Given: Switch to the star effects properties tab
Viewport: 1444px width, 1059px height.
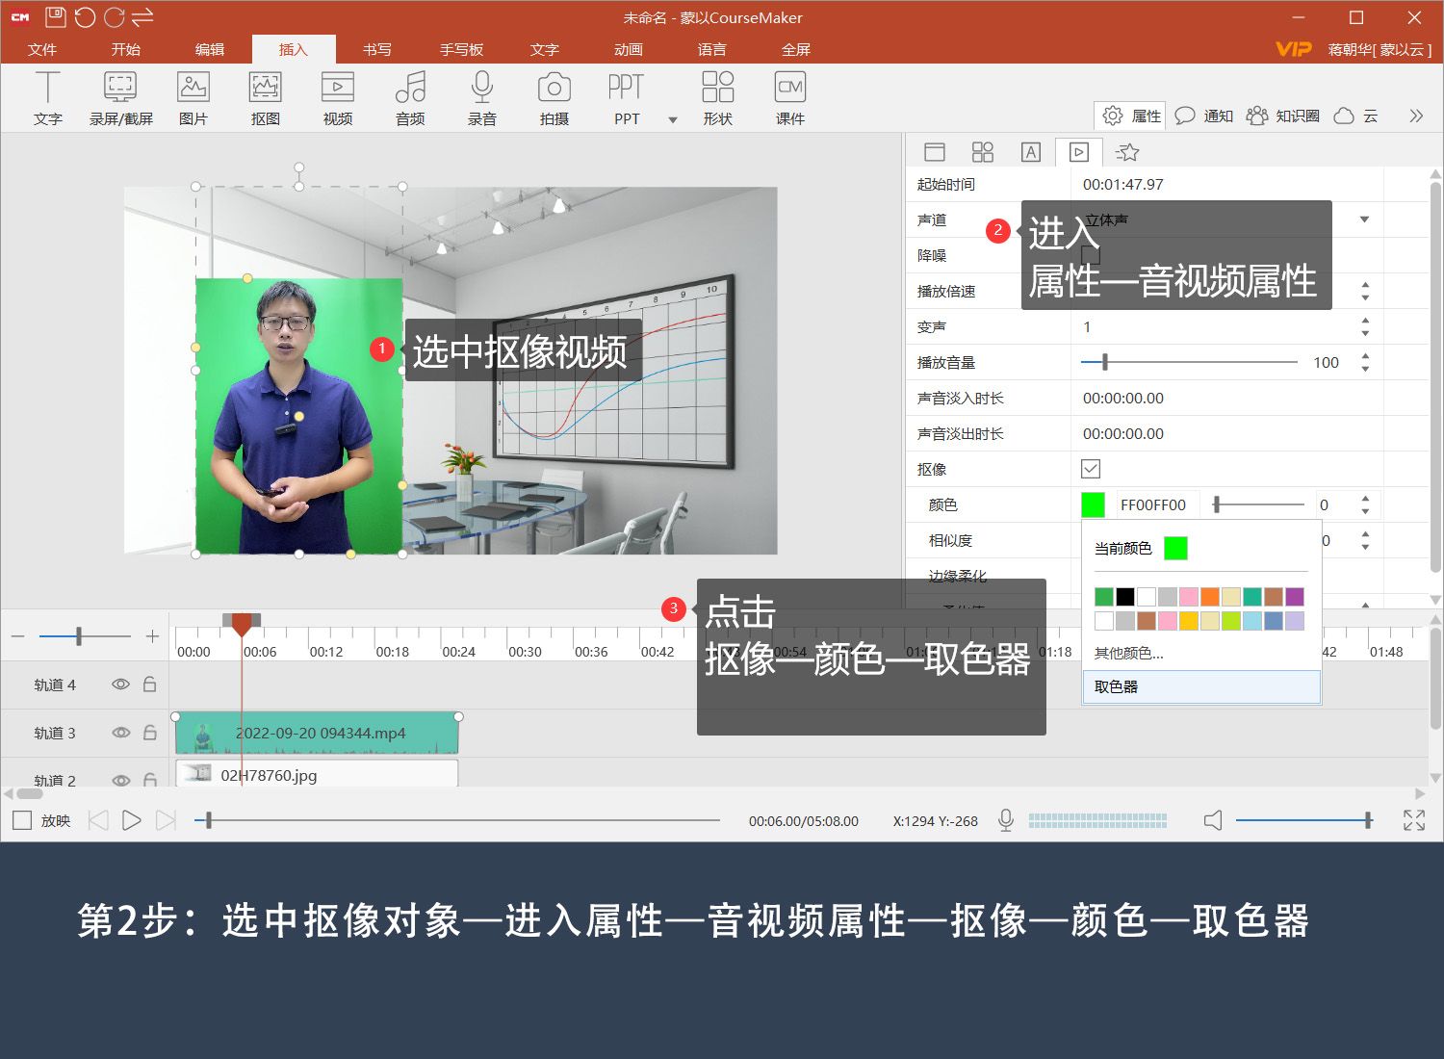Looking at the screenshot, I should point(1127,152).
